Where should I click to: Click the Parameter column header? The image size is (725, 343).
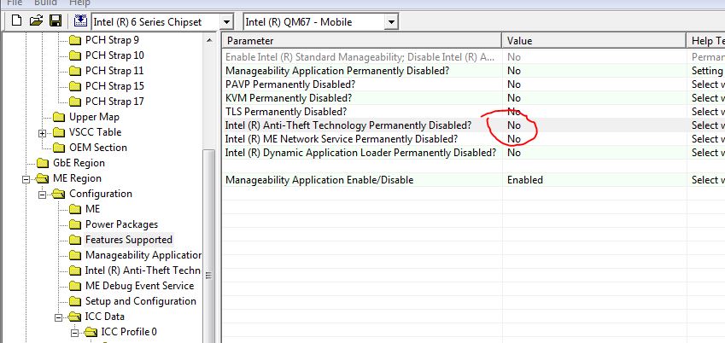click(x=362, y=41)
